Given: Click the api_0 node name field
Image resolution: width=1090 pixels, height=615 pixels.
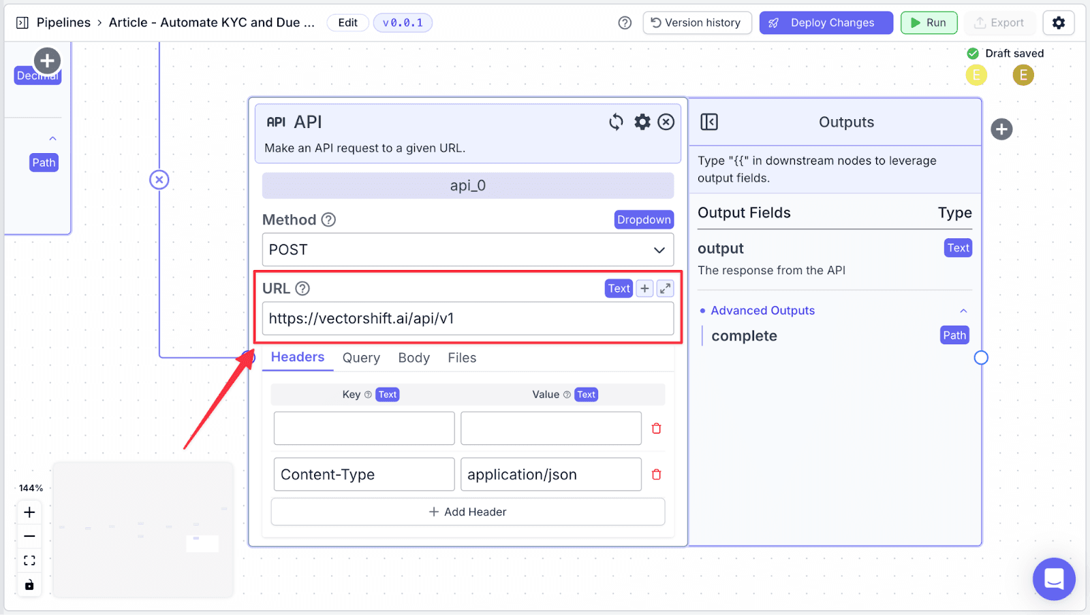Looking at the screenshot, I should tap(468, 186).
